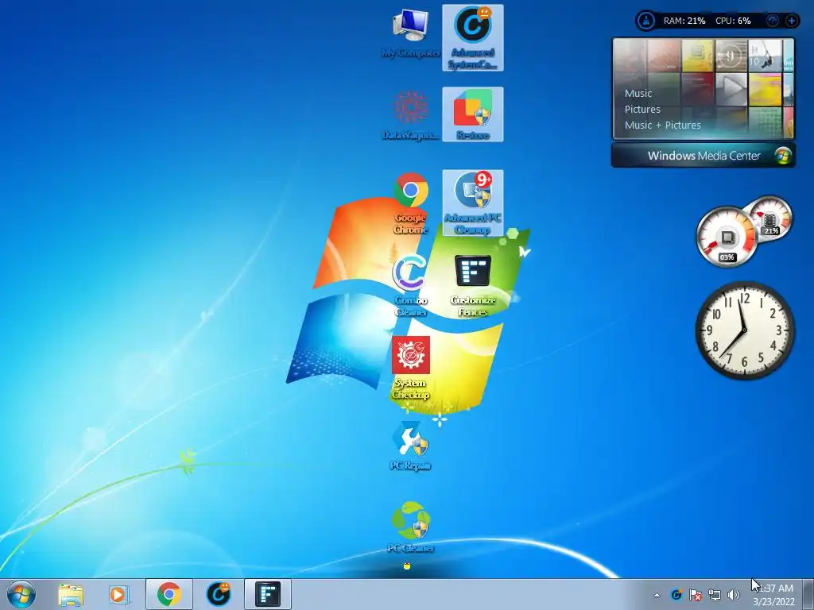Image resolution: width=814 pixels, height=610 pixels.
Task: Click the small memory dial showing 21%
Action: (770, 218)
